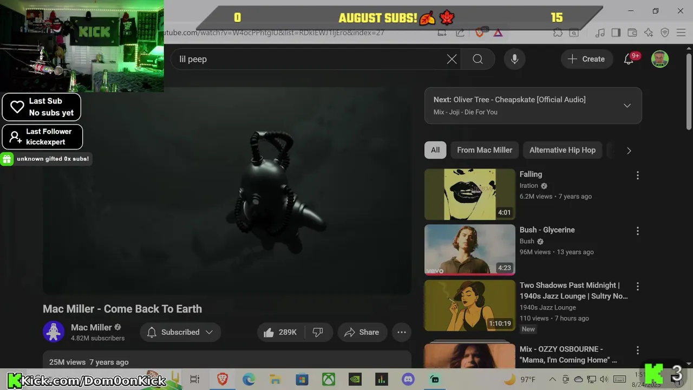Open Microsoft Store from taskbar
The image size is (693, 390).
[302, 379]
